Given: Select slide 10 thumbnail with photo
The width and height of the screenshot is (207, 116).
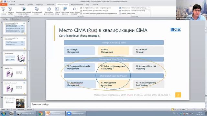Looking at the screenshot, I should pos(15,102).
